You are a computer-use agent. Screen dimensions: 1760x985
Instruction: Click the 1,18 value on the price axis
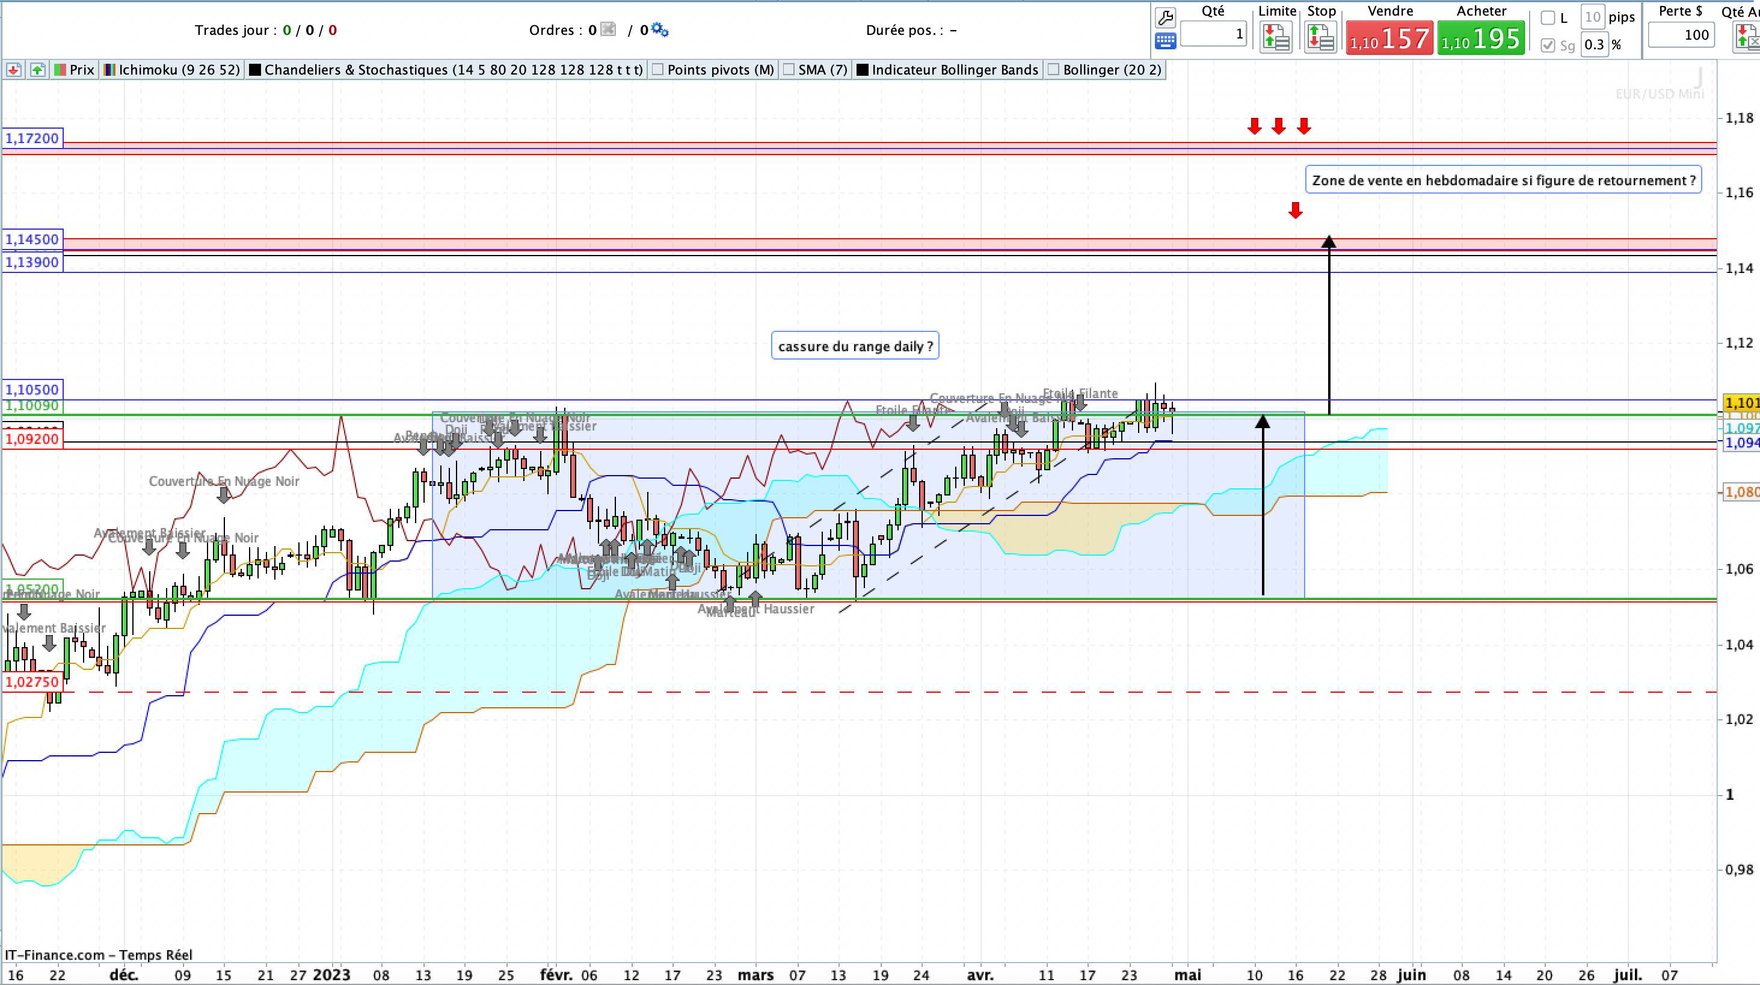click(x=1740, y=118)
